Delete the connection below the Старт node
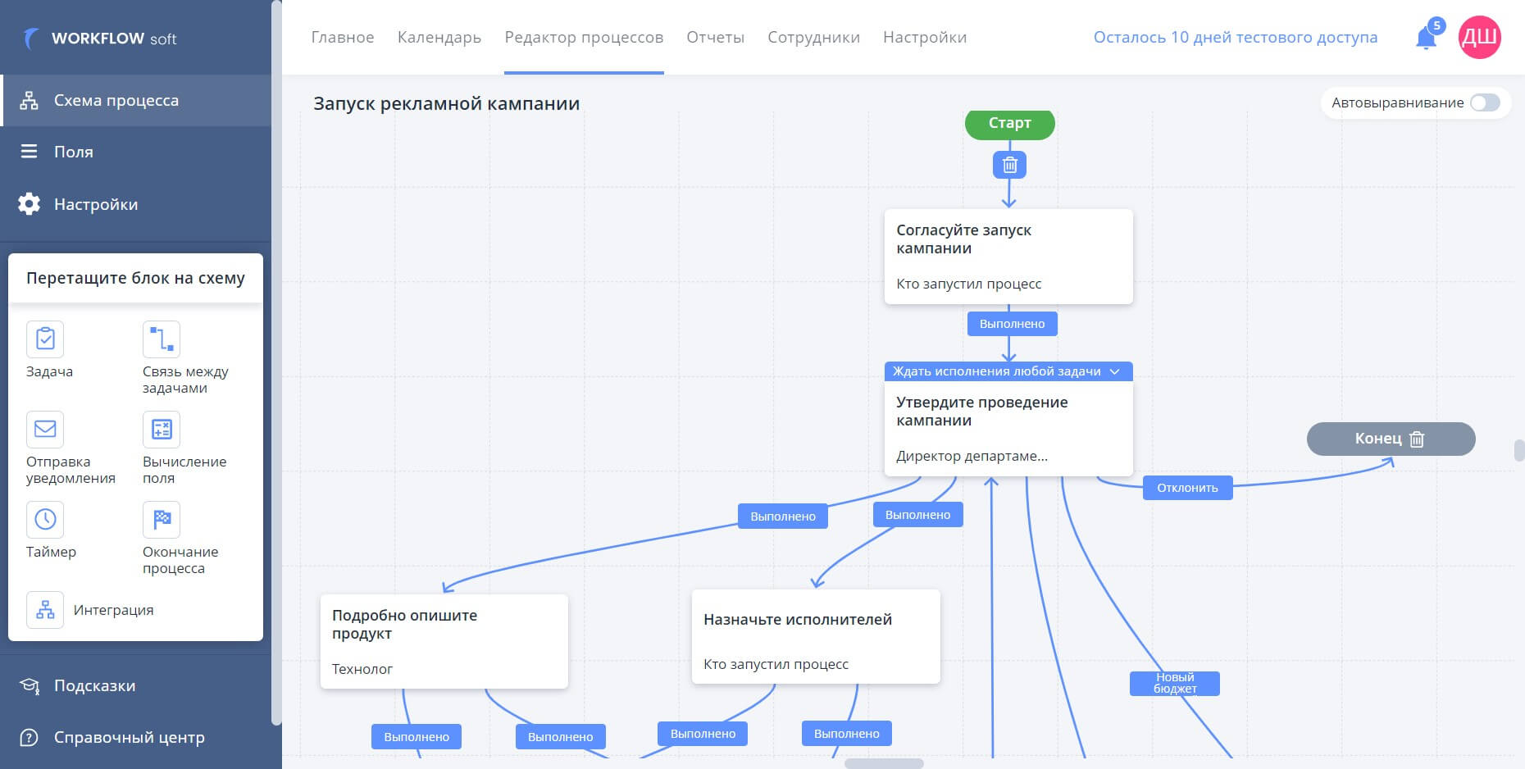 [x=1010, y=165]
